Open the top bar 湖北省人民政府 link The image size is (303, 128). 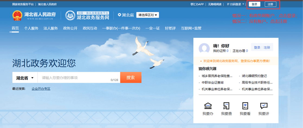(47, 4)
